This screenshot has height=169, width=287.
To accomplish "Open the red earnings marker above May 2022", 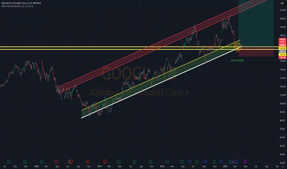I will pyautogui.click(x=56, y=162).
